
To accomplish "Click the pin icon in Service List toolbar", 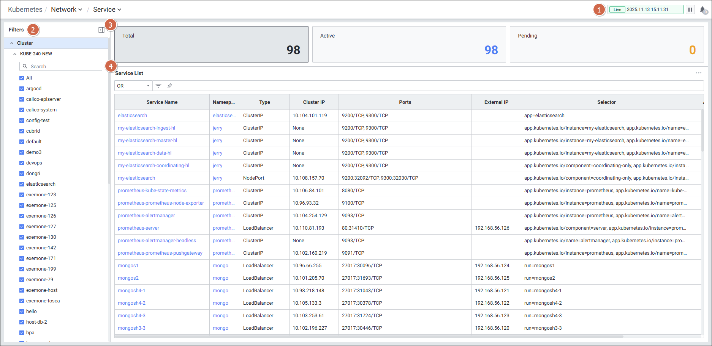I will pyautogui.click(x=170, y=86).
